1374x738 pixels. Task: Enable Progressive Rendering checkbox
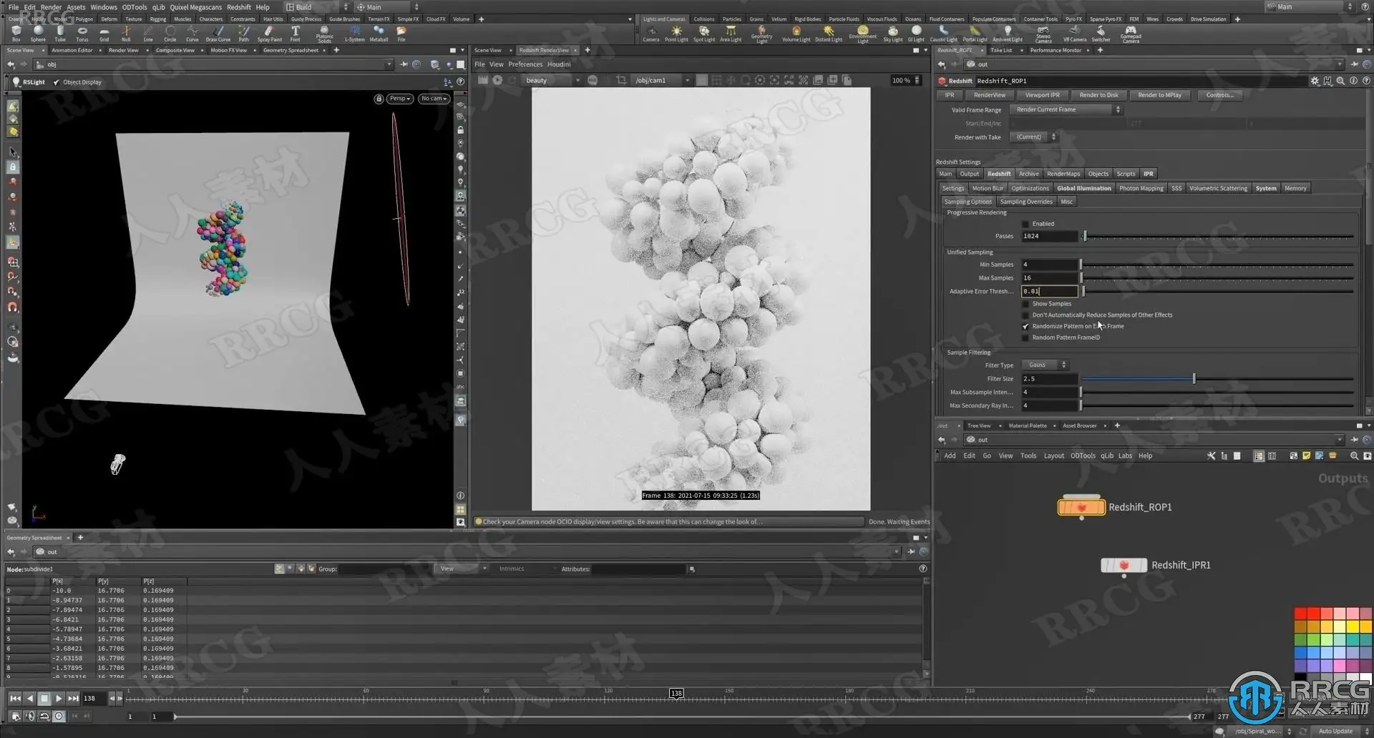tap(1025, 224)
